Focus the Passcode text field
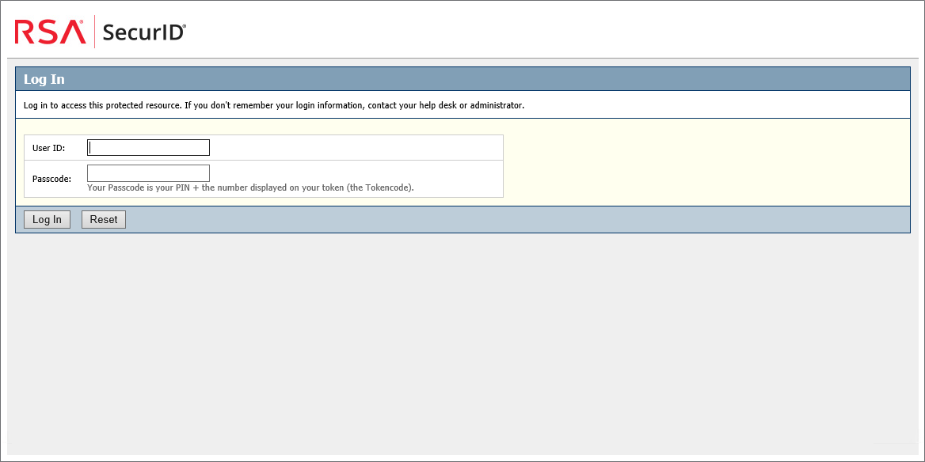The height and width of the screenshot is (462, 925). pyautogui.click(x=148, y=173)
